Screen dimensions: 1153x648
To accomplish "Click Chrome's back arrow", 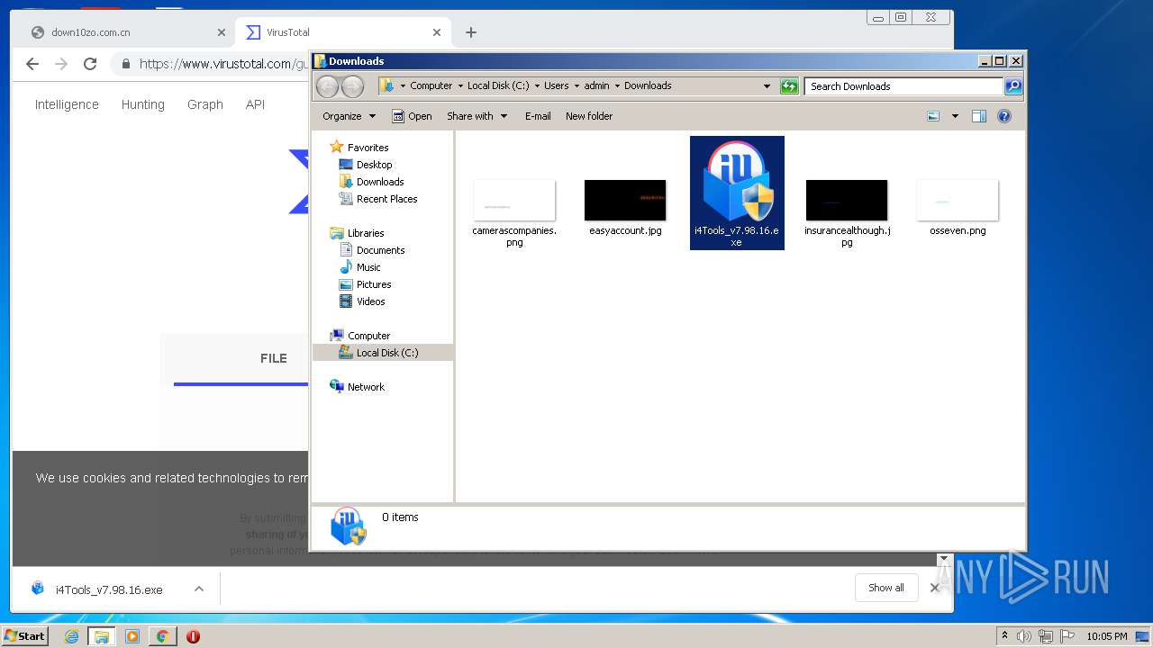I will (x=32, y=64).
